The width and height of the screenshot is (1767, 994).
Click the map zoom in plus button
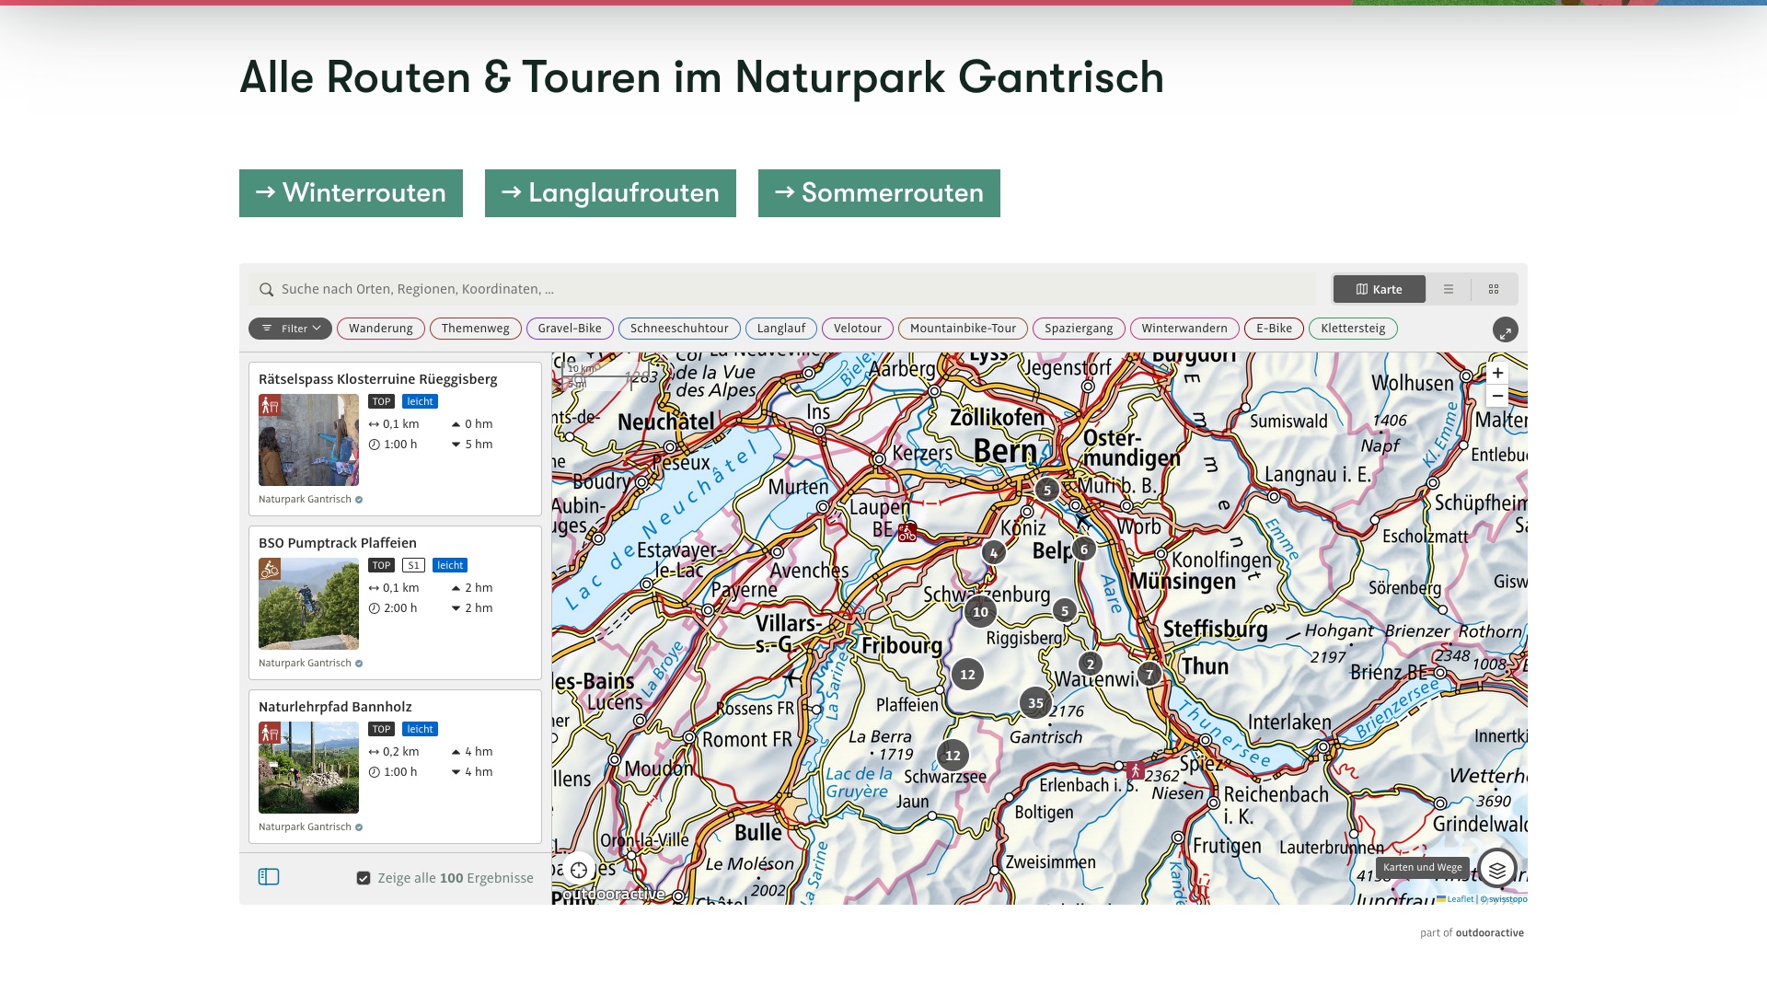click(x=1497, y=373)
